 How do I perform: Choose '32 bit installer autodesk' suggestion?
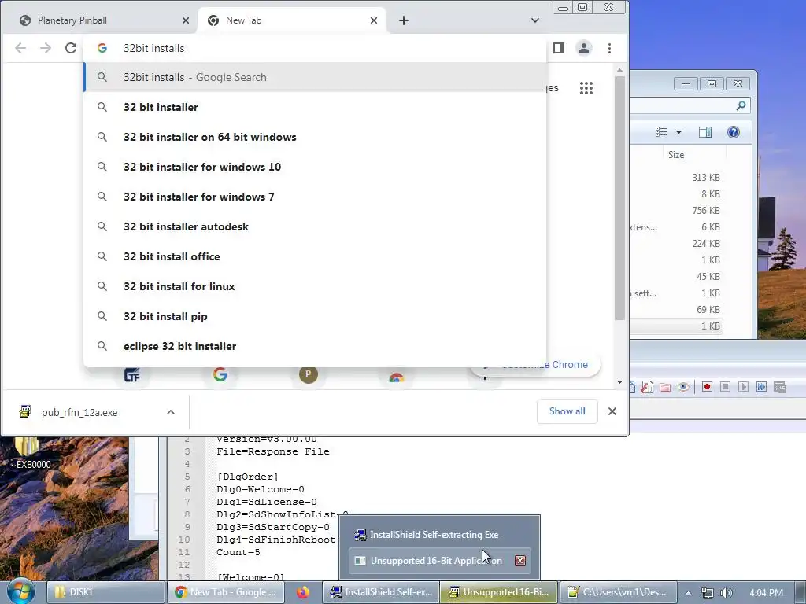point(315,226)
